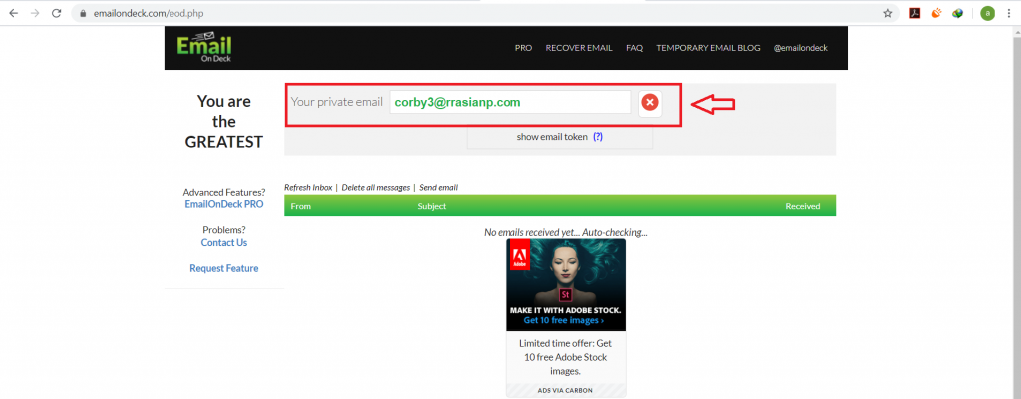Click the Request Feature link
The image size is (1021, 399).
[x=224, y=268]
